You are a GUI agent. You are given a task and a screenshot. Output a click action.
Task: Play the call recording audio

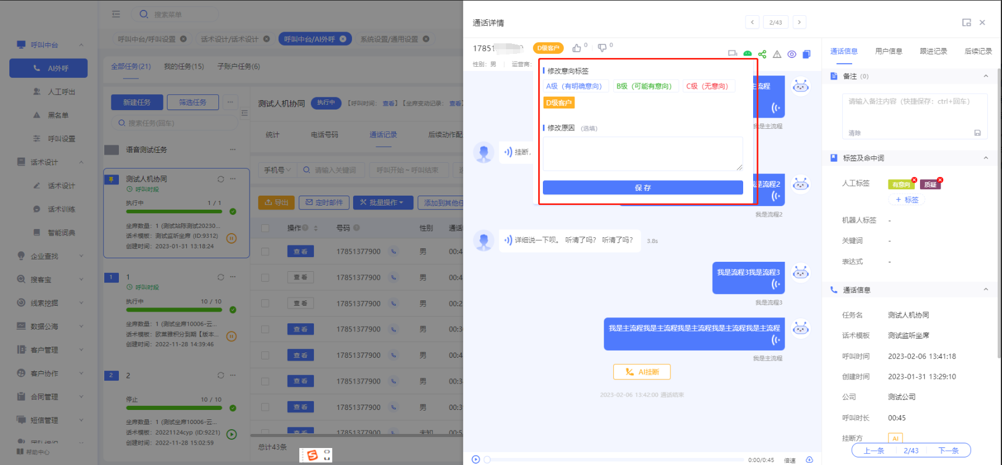pos(476,460)
